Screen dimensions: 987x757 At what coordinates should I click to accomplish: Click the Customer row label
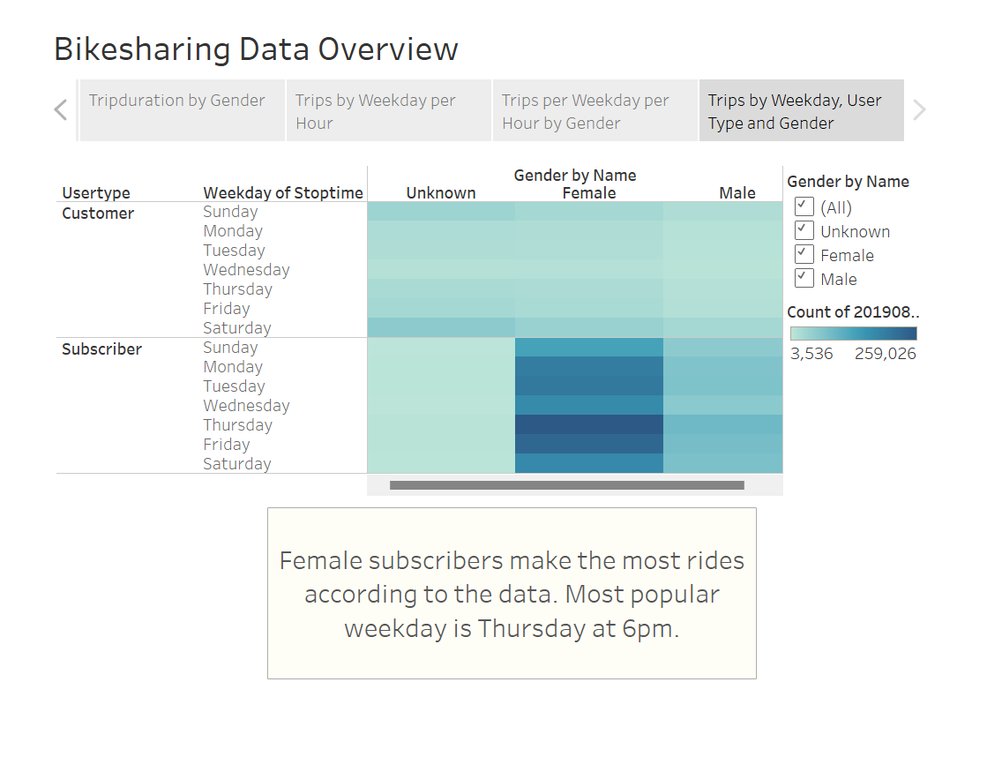point(97,213)
